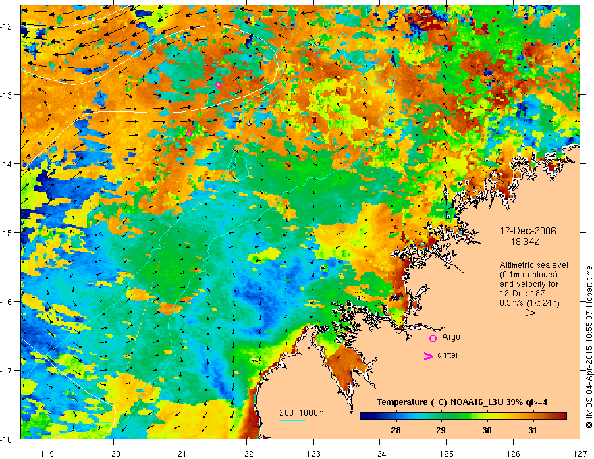Click the IMOS copyright timestamp text
Viewport: 594px width, 459px height.
point(589,348)
